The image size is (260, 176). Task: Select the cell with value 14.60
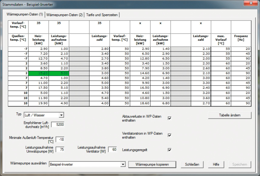point(140,73)
